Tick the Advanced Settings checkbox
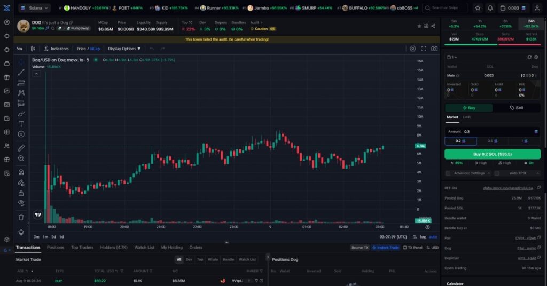Screen dimensions: 547x286 click(448, 173)
